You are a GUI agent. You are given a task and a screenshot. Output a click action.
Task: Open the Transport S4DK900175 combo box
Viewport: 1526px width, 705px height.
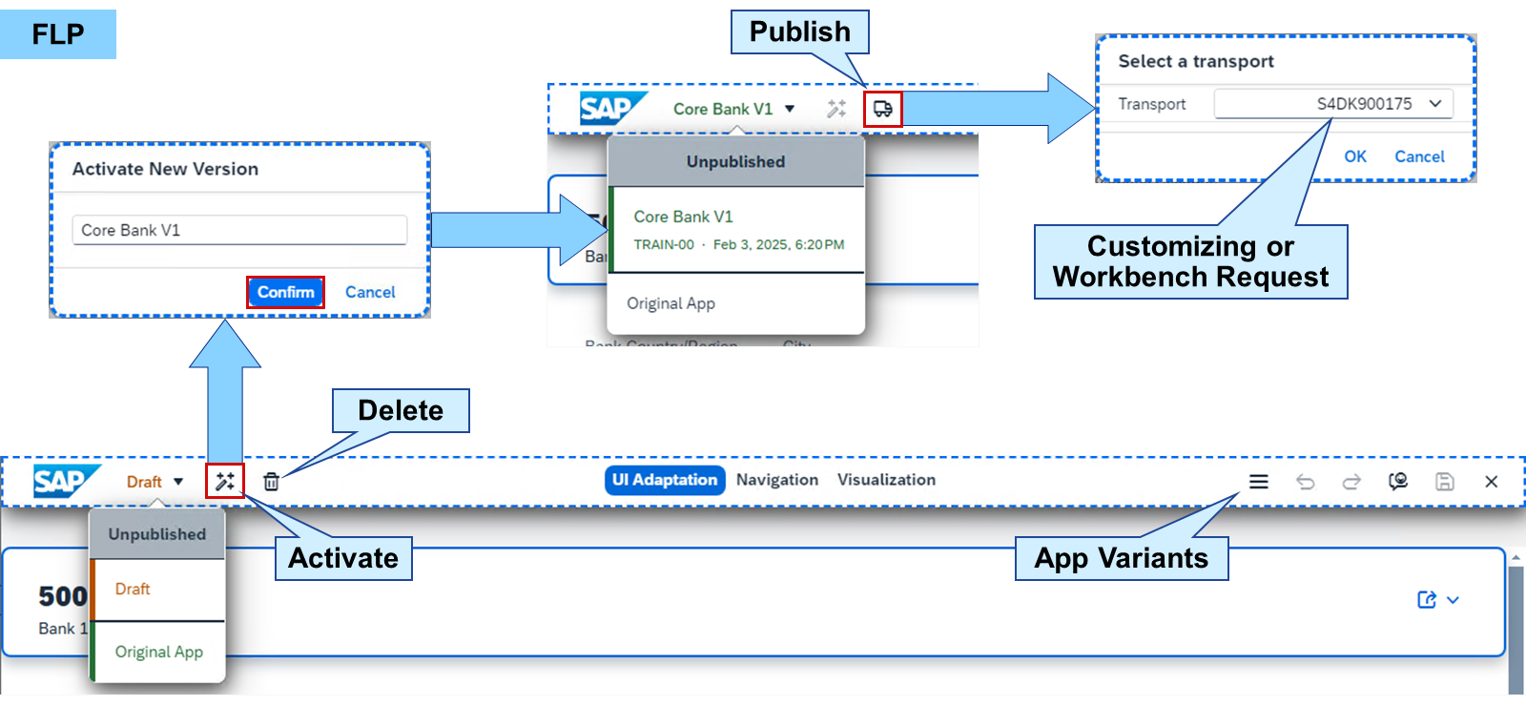[x=1333, y=104]
